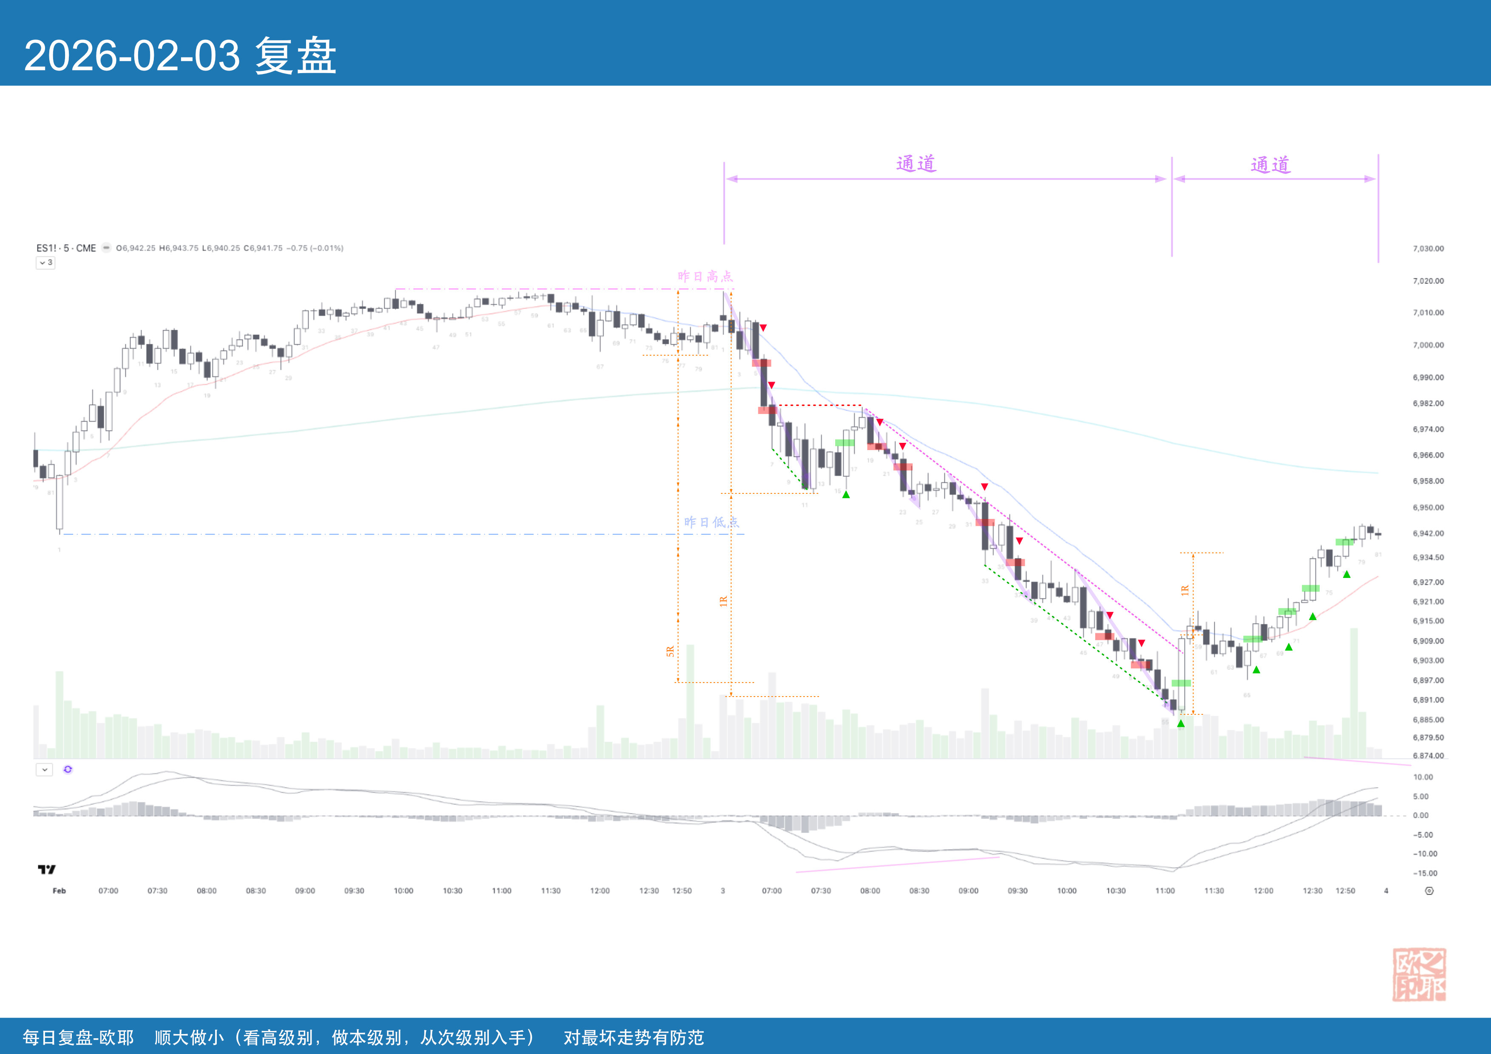Click the purple refresh icon in indicator pane
Viewport: 1491px width, 1054px height.
point(68,770)
